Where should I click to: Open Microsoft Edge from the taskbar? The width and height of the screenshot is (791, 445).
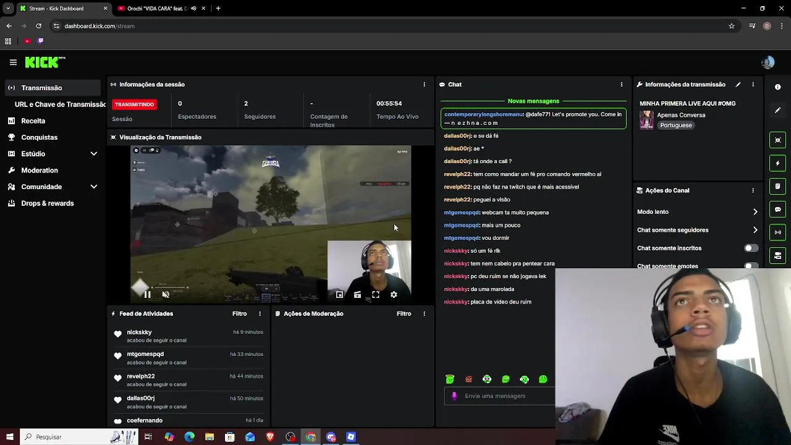click(189, 437)
